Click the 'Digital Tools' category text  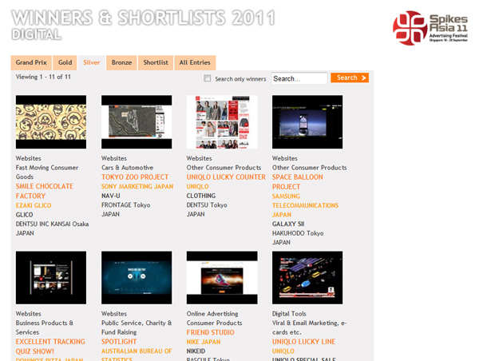289,314
